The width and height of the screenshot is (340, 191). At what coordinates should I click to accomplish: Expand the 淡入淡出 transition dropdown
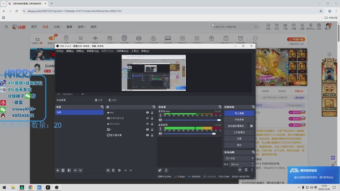(x=239, y=158)
